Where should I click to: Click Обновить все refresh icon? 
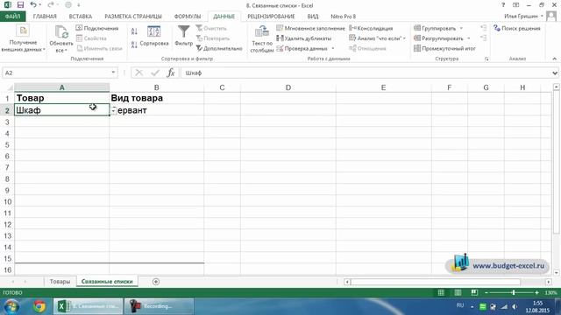[61, 32]
